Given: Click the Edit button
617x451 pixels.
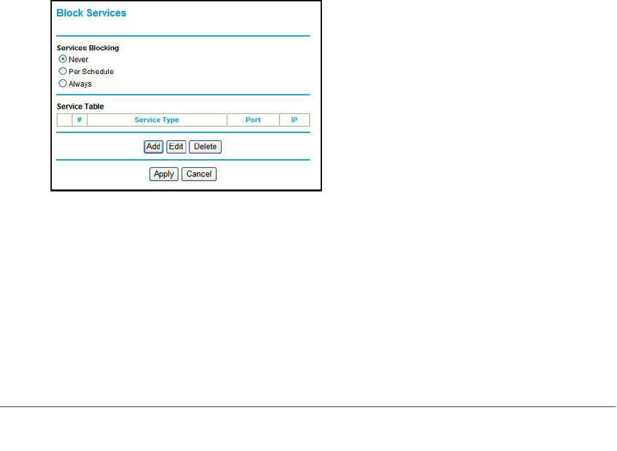Looking at the screenshot, I should click(176, 147).
